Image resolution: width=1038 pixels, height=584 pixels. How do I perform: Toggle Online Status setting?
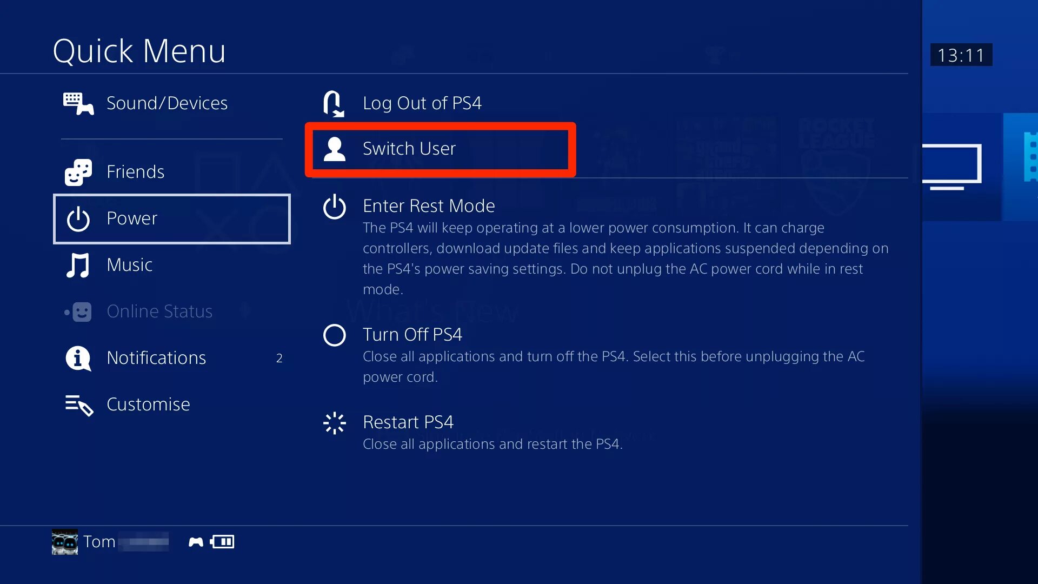(159, 311)
